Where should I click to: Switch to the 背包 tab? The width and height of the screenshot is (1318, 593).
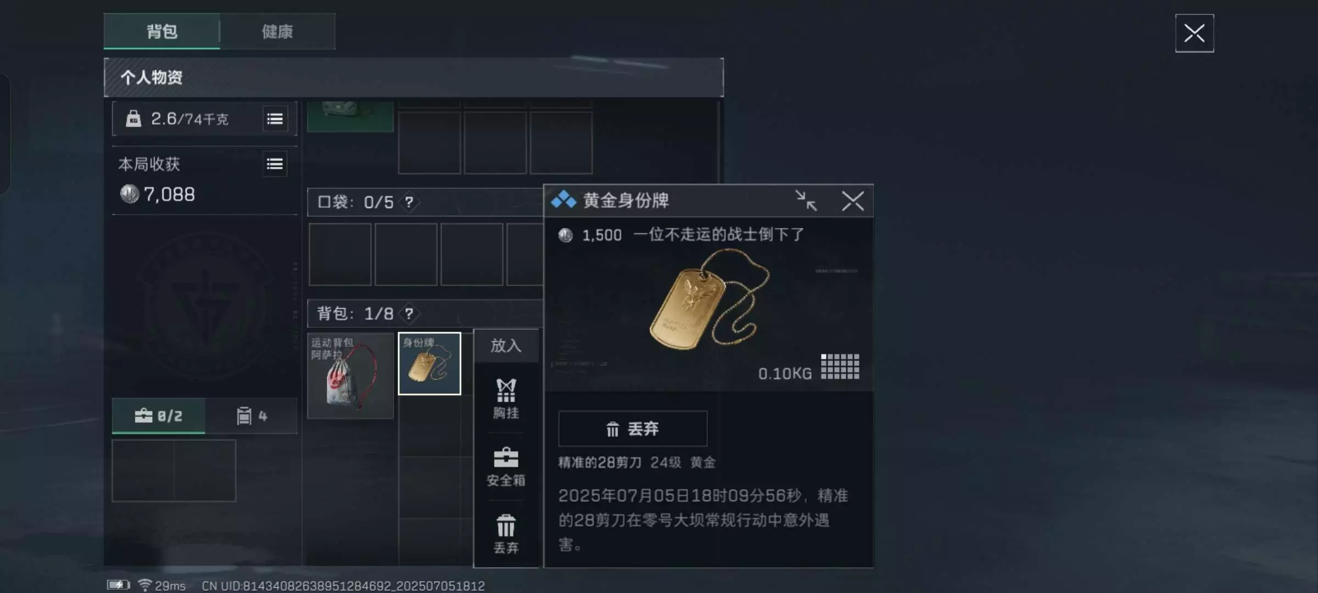click(x=162, y=31)
